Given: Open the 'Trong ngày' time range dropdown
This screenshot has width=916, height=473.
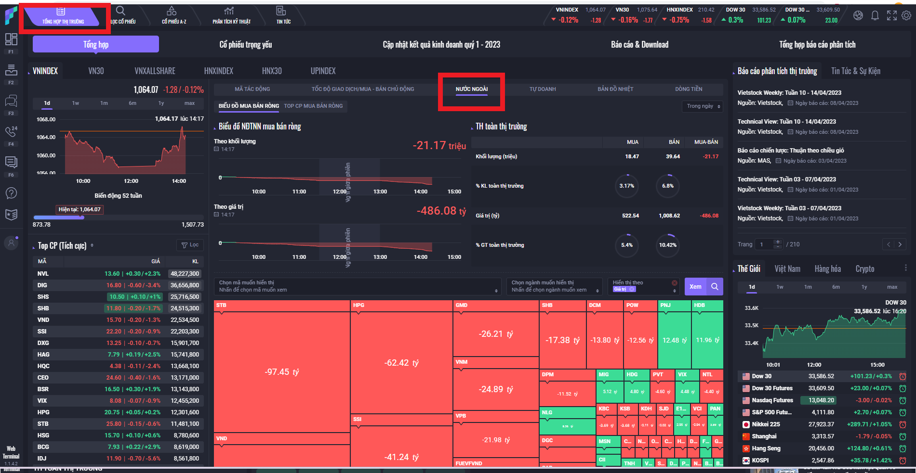Looking at the screenshot, I should [702, 106].
